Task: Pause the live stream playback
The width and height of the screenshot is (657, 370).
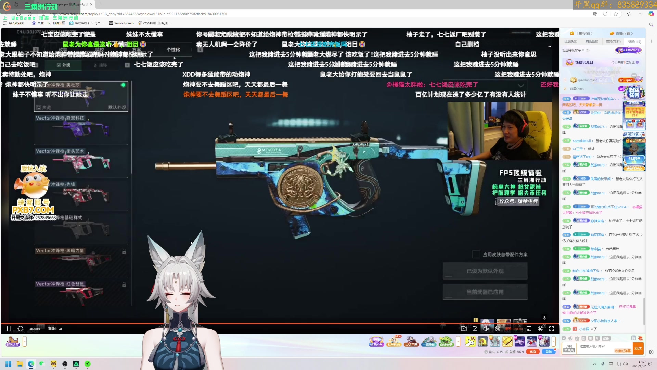Action: [9, 329]
